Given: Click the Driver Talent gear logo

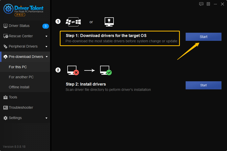Looking at the screenshot, I should 8,9.
